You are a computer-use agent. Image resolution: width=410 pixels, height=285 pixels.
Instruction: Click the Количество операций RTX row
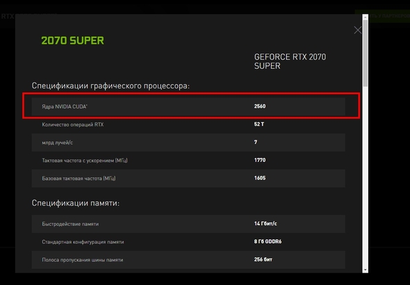pos(188,124)
